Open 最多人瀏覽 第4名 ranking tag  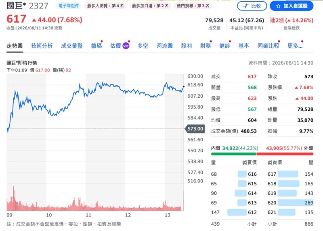(105, 6)
